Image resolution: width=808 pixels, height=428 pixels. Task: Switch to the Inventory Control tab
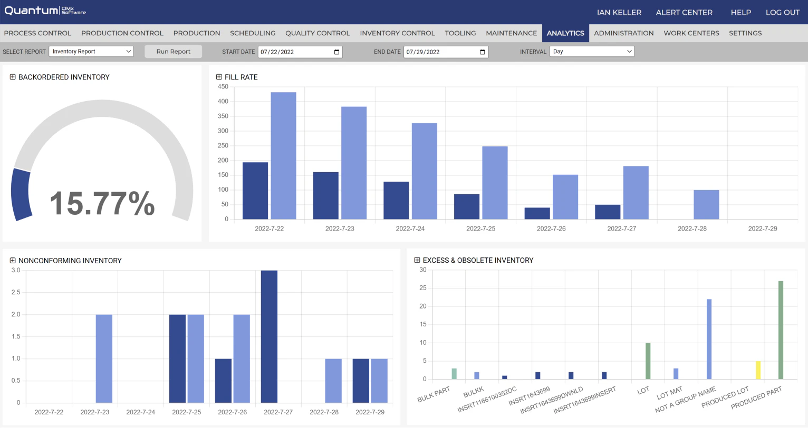point(397,33)
